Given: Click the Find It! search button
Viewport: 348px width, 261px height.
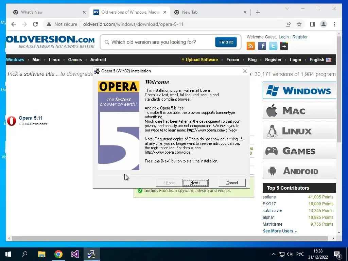Looking at the screenshot, I should click(226, 42).
